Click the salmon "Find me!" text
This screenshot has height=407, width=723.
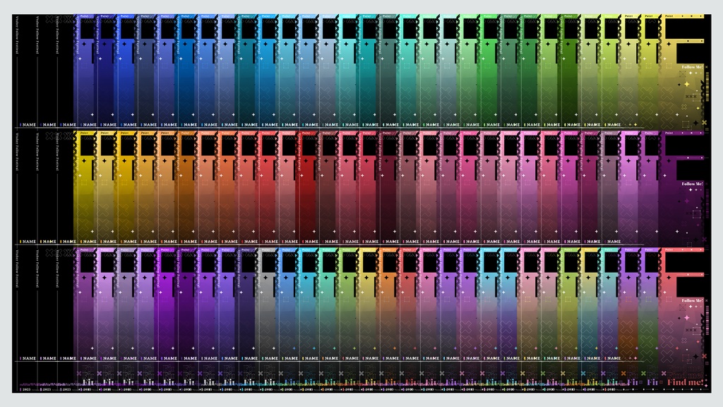coord(685,382)
